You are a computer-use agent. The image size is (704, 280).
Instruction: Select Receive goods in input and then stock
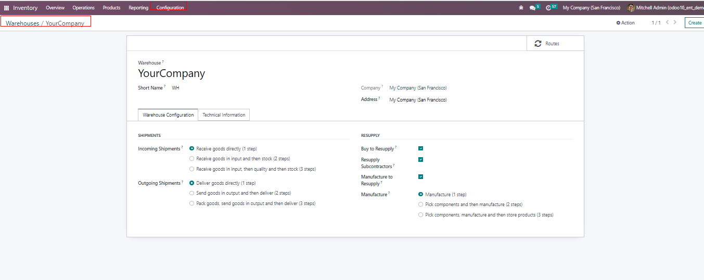point(192,159)
